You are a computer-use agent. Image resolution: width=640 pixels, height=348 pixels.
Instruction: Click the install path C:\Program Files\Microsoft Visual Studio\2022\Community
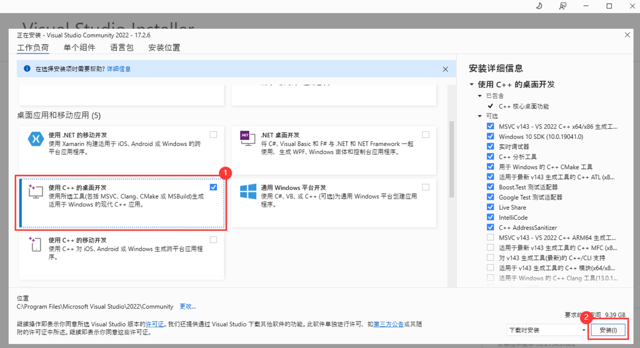tap(95, 306)
